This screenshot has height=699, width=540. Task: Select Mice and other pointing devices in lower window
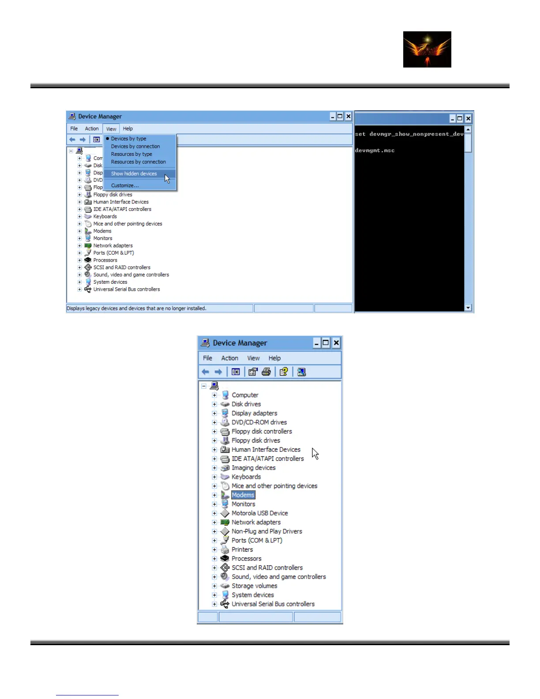274,486
